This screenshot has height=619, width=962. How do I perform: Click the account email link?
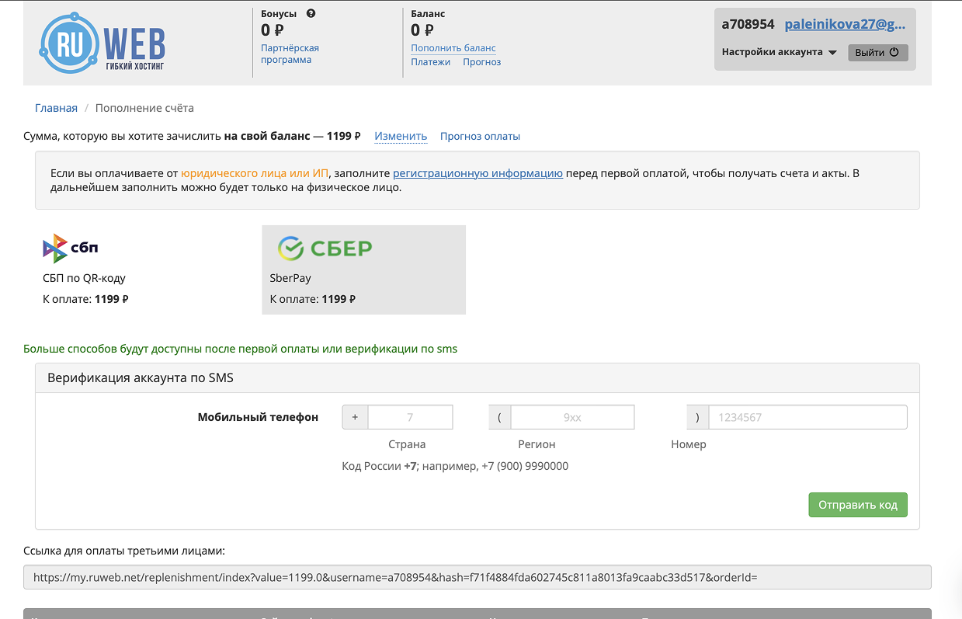pos(844,24)
